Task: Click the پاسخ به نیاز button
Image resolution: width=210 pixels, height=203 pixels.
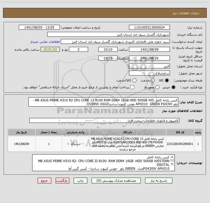Action: coord(158,181)
